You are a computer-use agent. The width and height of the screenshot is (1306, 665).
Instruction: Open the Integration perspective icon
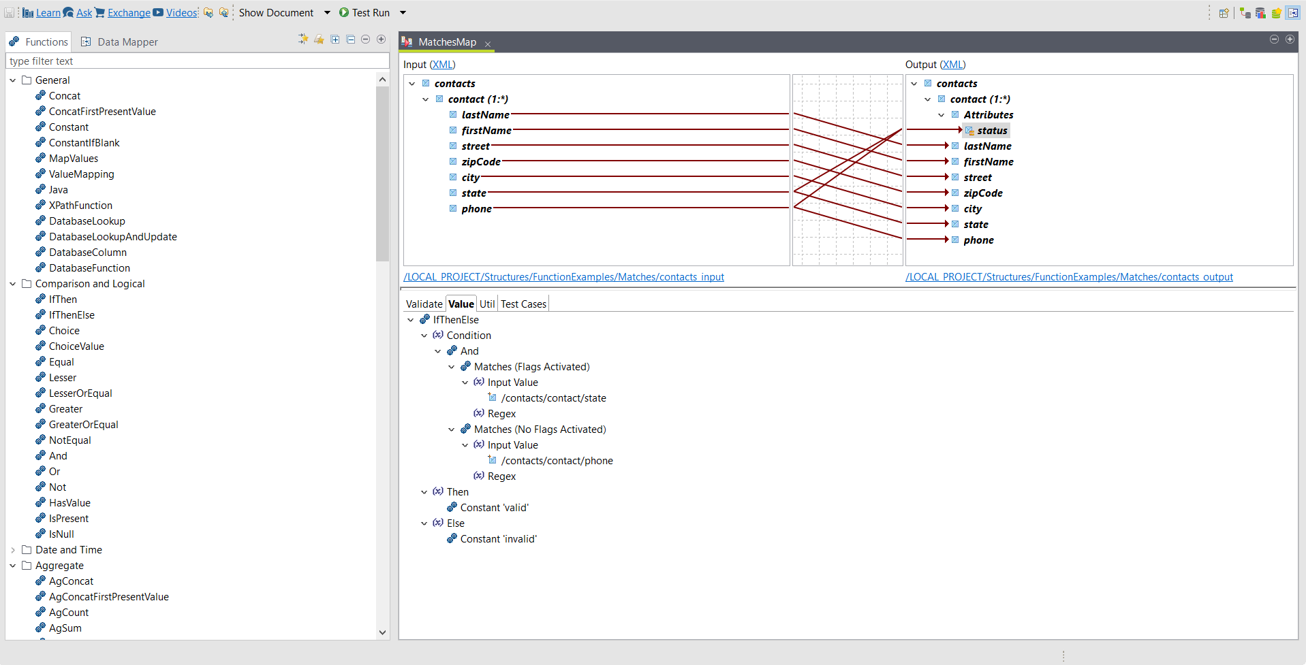1245,13
